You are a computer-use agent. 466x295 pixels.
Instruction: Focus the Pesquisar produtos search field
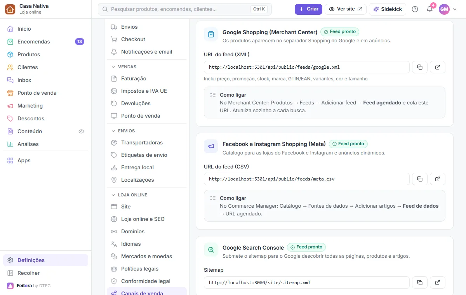pyautogui.click(x=185, y=9)
